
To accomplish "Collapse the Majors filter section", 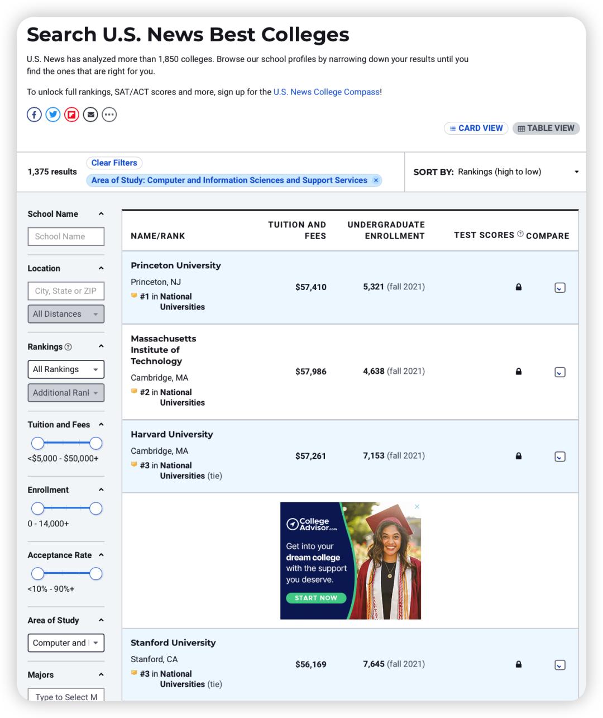I will coord(101,674).
